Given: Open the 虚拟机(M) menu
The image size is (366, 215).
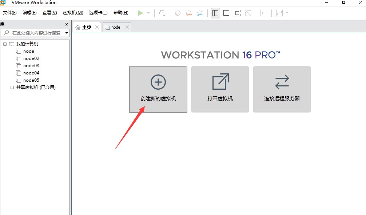Looking at the screenshot, I should point(73,13).
